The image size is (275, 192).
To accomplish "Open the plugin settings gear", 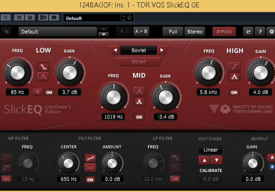I will (x=271, y=32).
